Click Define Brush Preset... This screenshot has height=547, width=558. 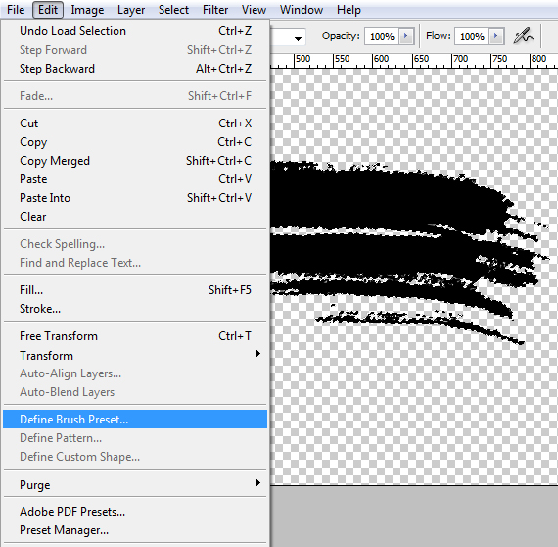tap(135, 419)
